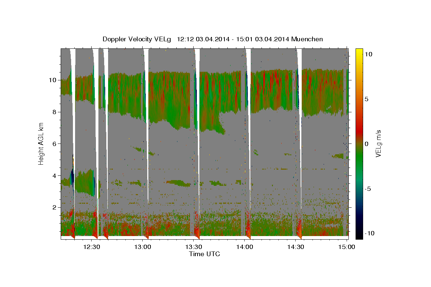Click the 'Time UTC' x-axis label
This screenshot has height=287, width=431.
point(204,254)
